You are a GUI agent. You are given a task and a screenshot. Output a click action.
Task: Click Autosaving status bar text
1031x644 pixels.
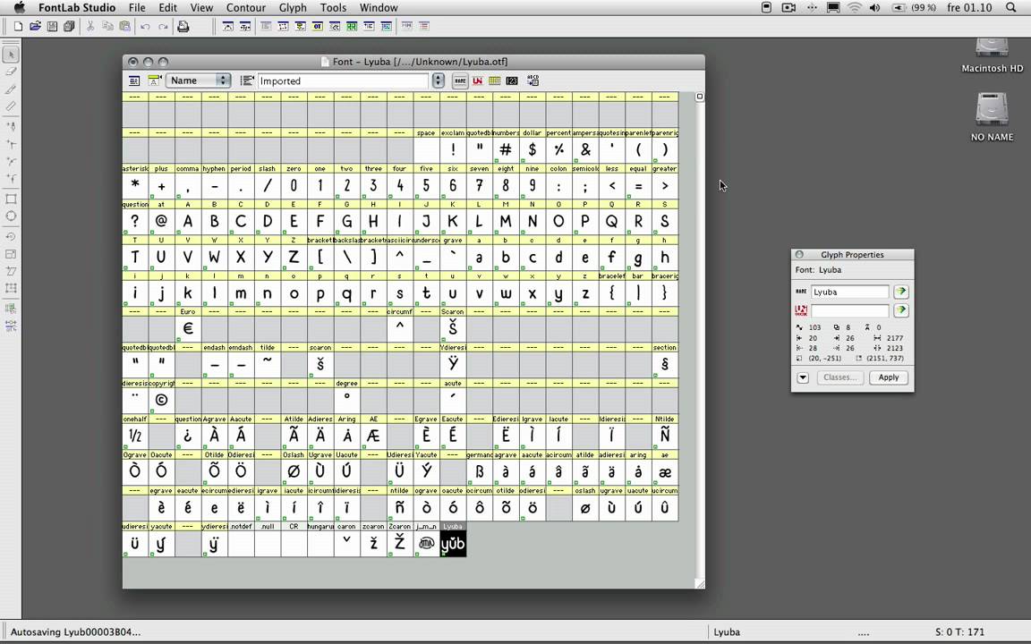[75, 632]
